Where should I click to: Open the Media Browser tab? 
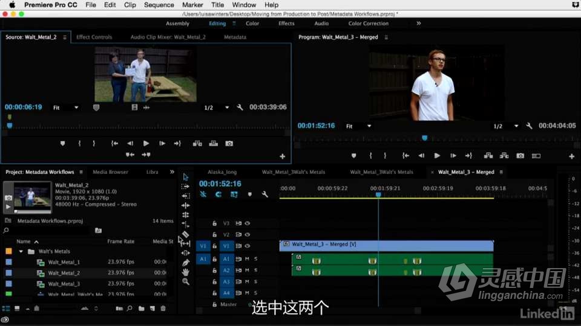110,172
